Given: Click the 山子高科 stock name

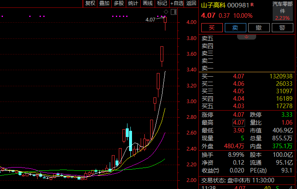Looking at the screenshot, I should (x=213, y=5).
